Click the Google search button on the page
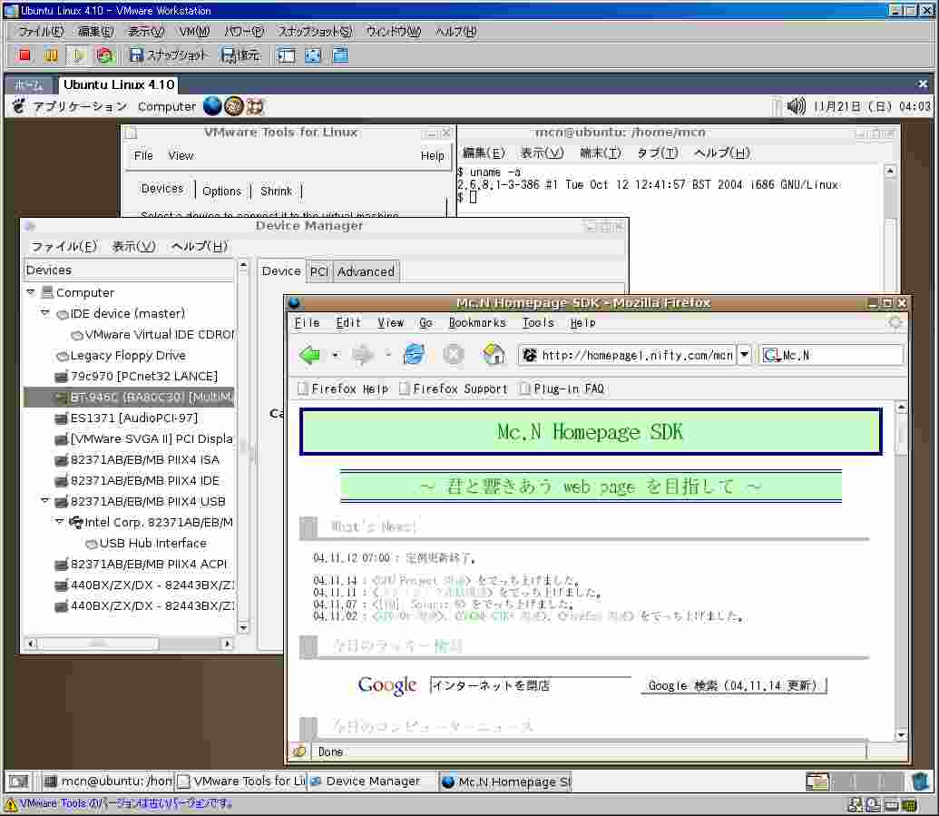The height and width of the screenshot is (816, 939). (x=732, y=686)
